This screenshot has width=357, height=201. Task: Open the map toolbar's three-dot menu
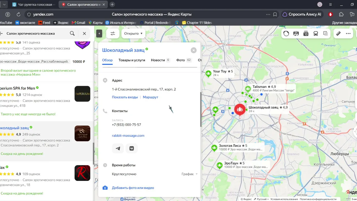(x=348, y=33)
